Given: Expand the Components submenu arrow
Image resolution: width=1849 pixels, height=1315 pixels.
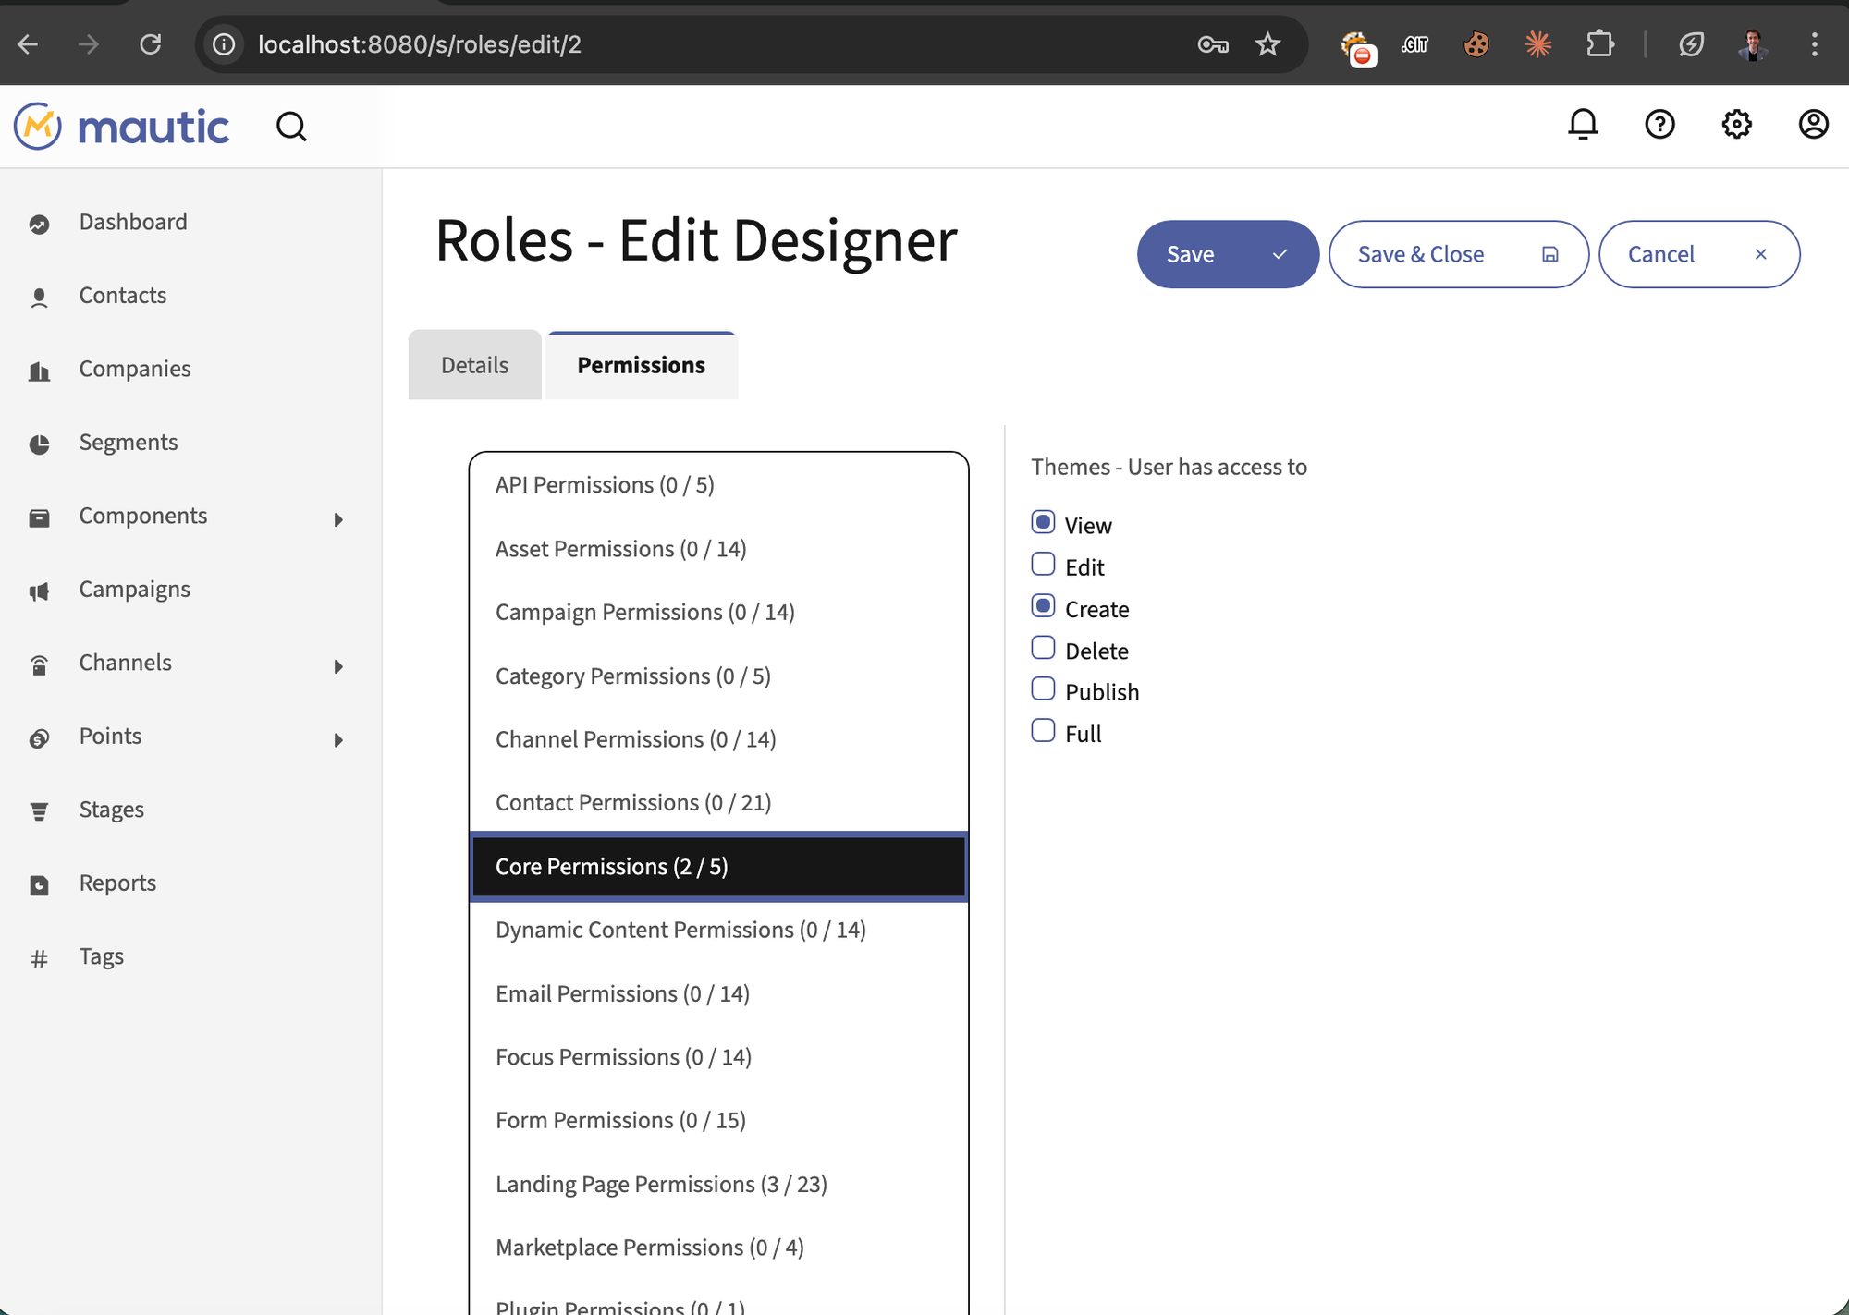Looking at the screenshot, I should pyautogui.click(x=338, y=519).
